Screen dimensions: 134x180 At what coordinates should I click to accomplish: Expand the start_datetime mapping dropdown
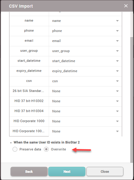coord(85,61)
